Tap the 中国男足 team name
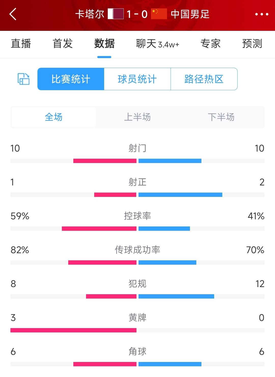Screen dimensions: 275x377 190,14
